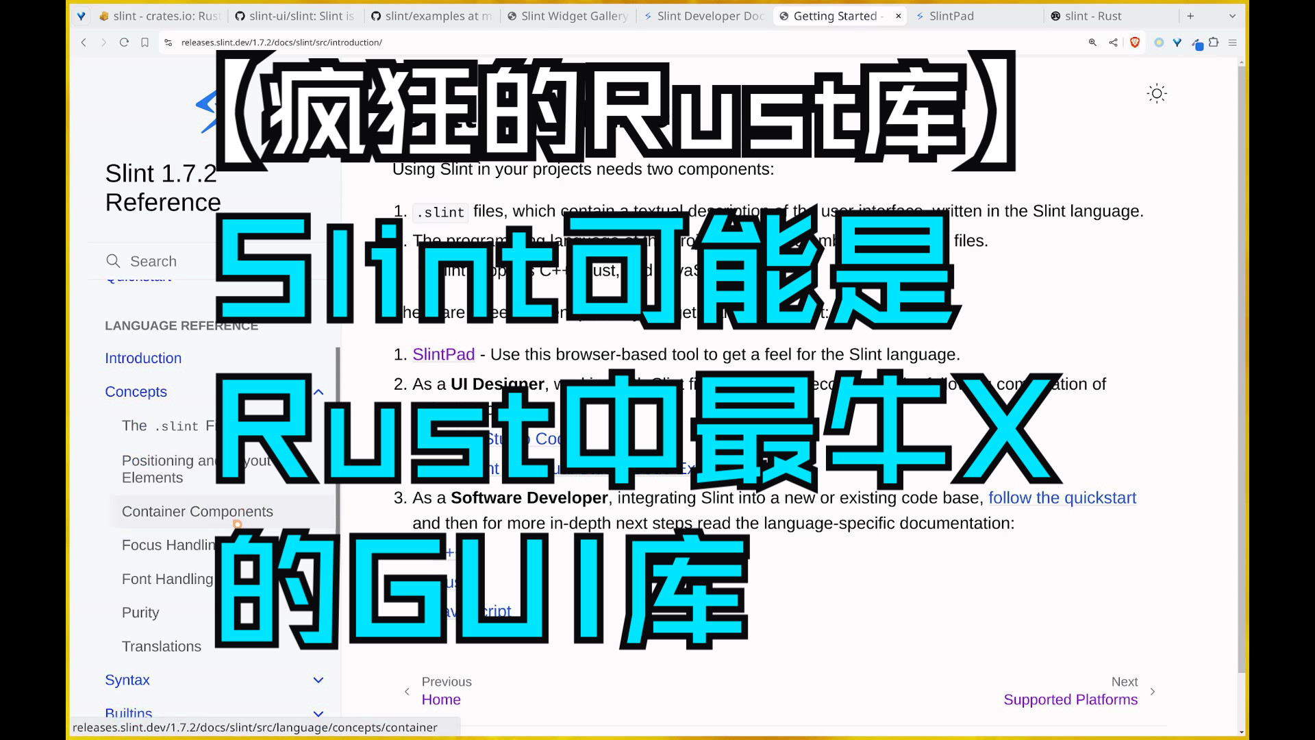Expand the Builtins section in sidebar
The height and width of the screenshot is (740, 1315).
318,713
